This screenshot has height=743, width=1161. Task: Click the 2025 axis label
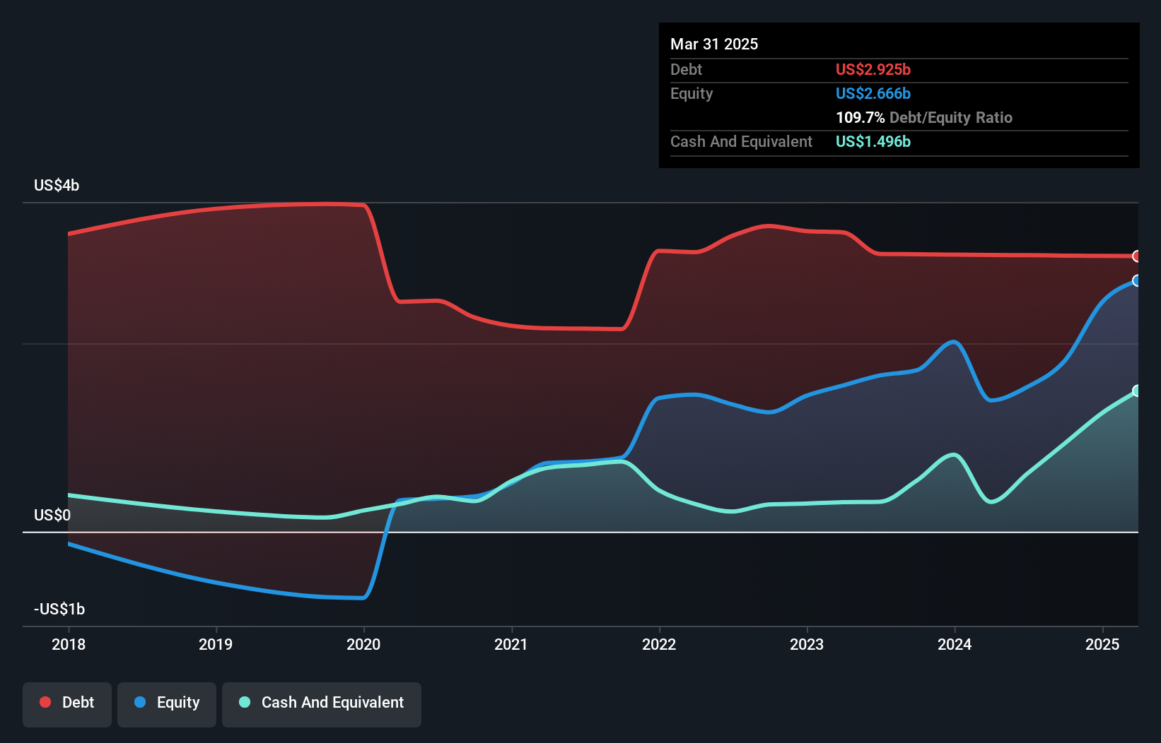click(x=1102, y=644)
